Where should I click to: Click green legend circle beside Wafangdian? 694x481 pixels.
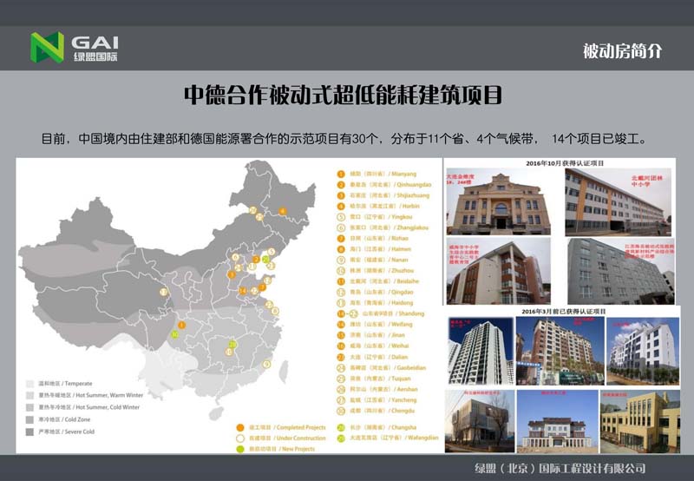(x=341, y=438)
